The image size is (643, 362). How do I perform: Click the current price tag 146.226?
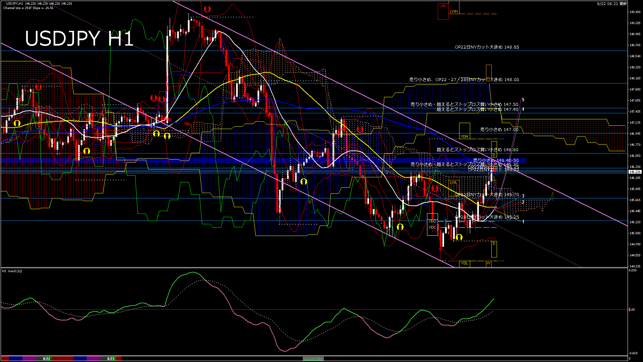(x=635, y=172)
